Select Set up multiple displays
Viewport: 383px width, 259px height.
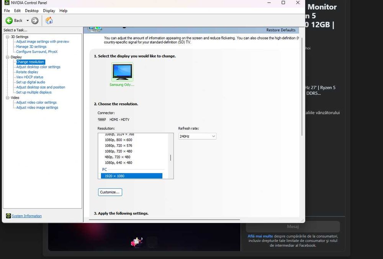(34, 92)
